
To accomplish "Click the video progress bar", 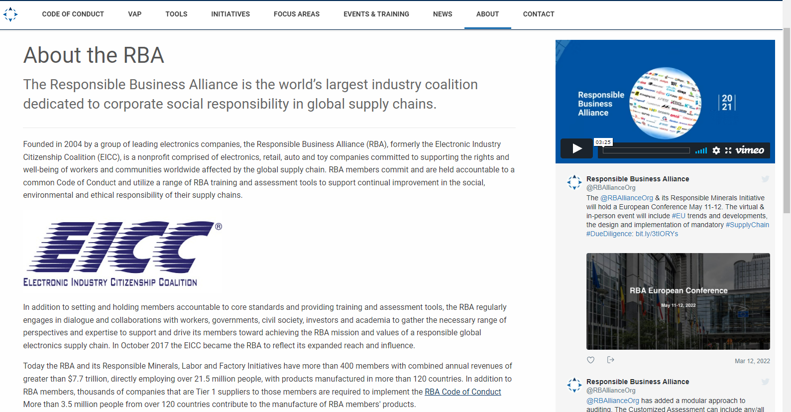I will click(646, 150).
